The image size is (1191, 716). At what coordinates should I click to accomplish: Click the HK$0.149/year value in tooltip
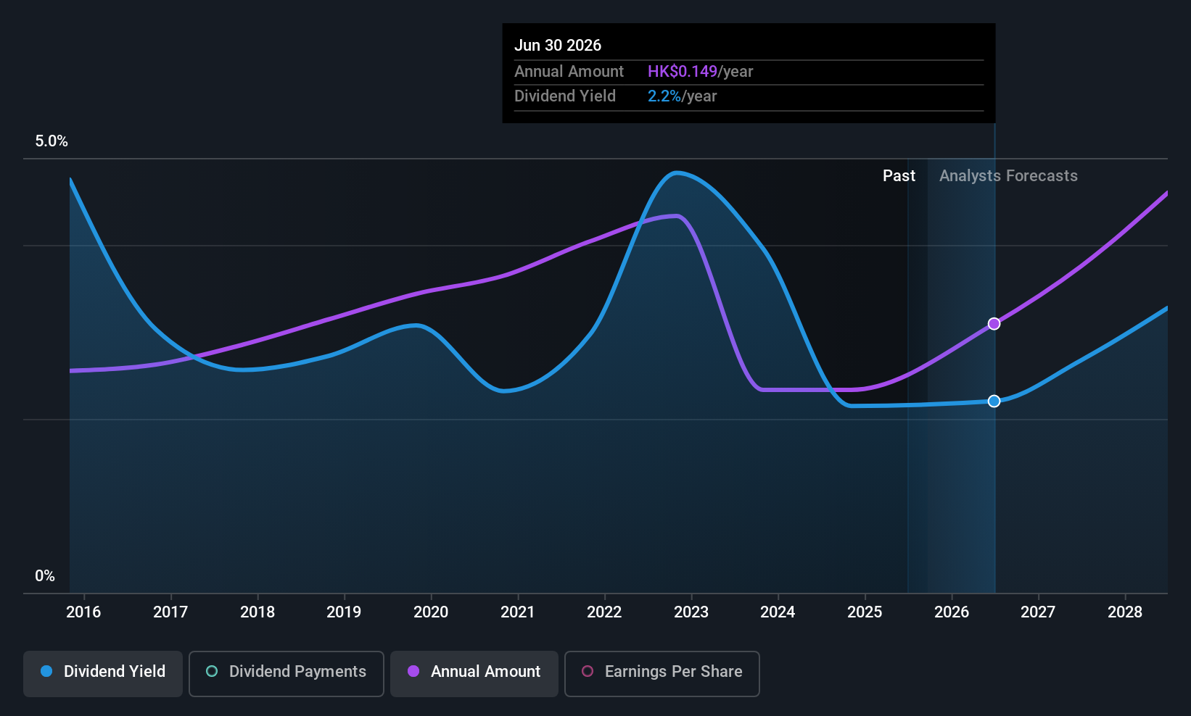[x=700, y=72]
